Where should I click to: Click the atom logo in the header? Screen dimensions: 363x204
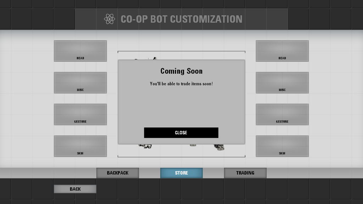110,19
